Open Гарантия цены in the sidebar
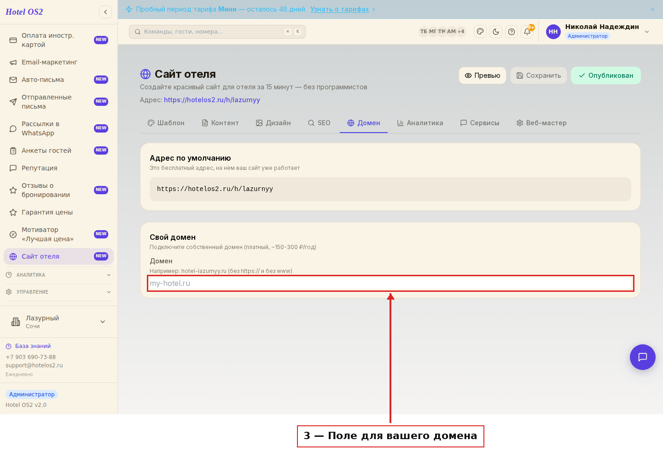 pyautogui.click(x=58, y=212)
